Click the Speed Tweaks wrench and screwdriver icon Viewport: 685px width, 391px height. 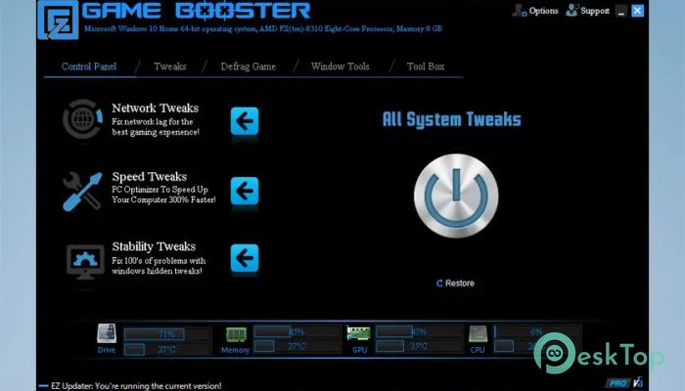click(82, 191)
